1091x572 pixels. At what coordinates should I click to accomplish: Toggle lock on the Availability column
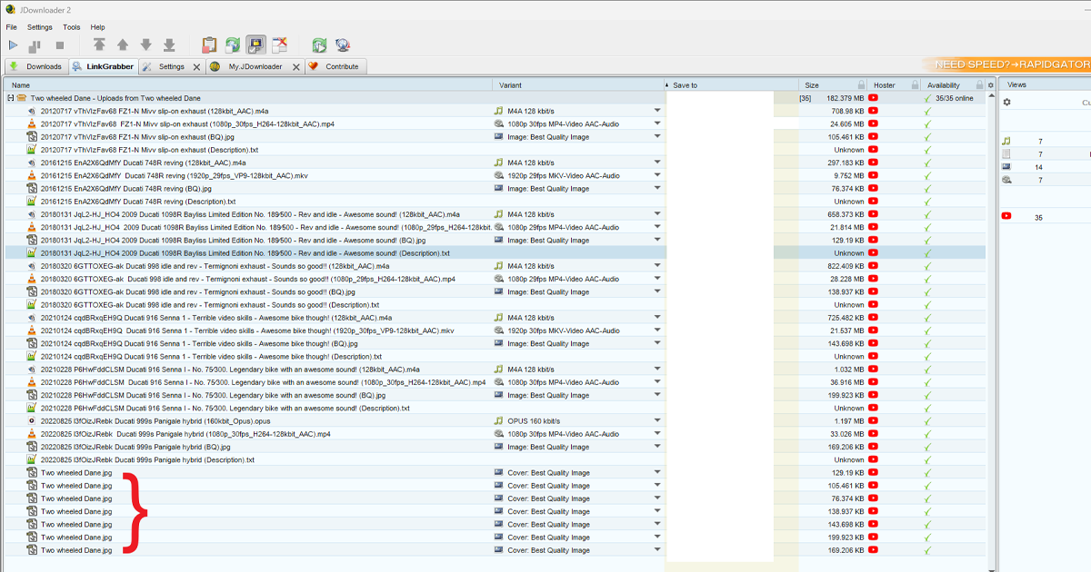coord(980,85)
